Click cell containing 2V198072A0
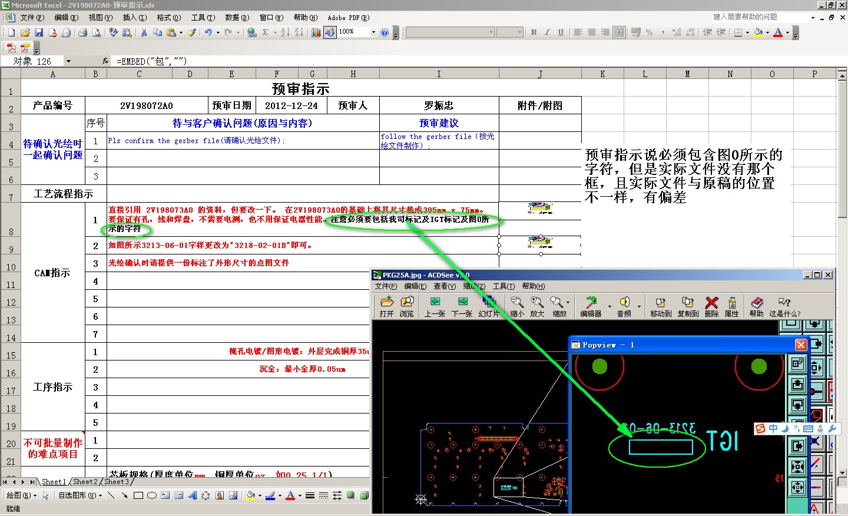The height and width of the screenshot is (516, 848). [147, 105]
